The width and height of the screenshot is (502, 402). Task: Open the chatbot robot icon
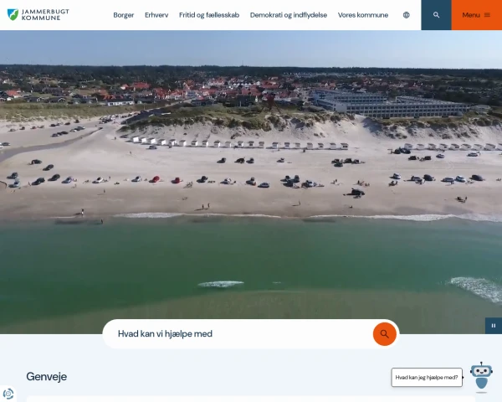[481, 376]
